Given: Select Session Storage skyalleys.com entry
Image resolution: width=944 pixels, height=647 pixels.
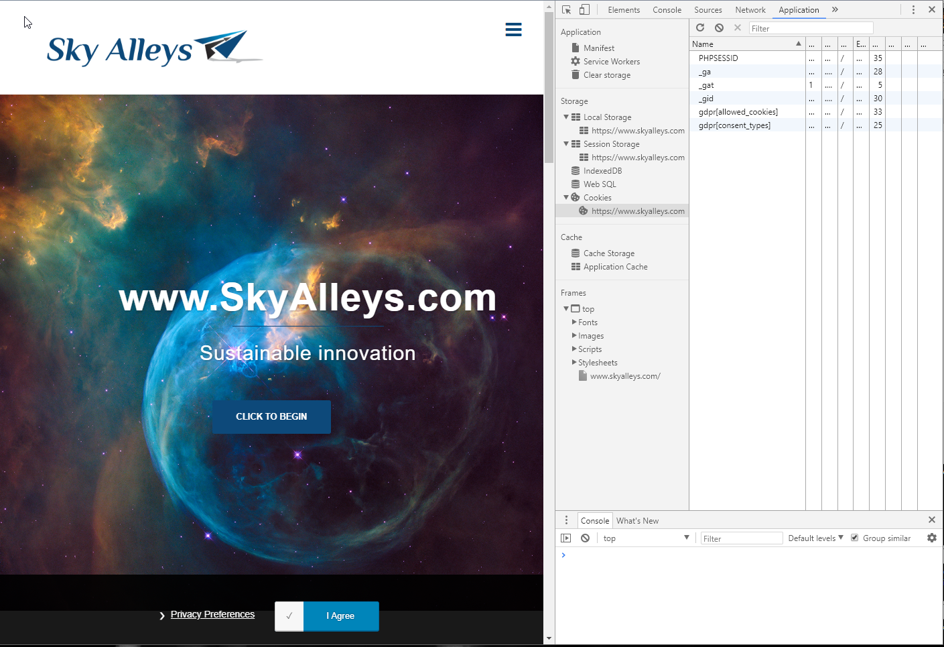Looking at the screenshot, I should click(x=638, y=157).
